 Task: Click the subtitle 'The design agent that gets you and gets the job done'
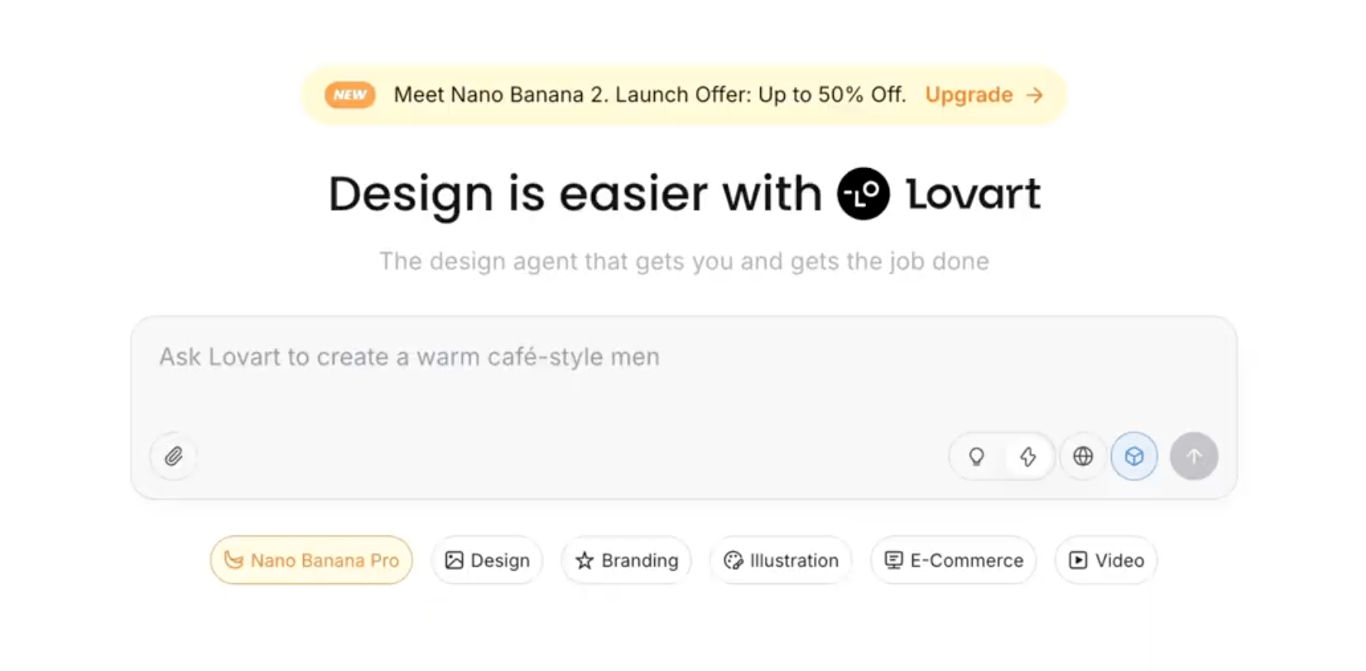click(x=684, y=262)
